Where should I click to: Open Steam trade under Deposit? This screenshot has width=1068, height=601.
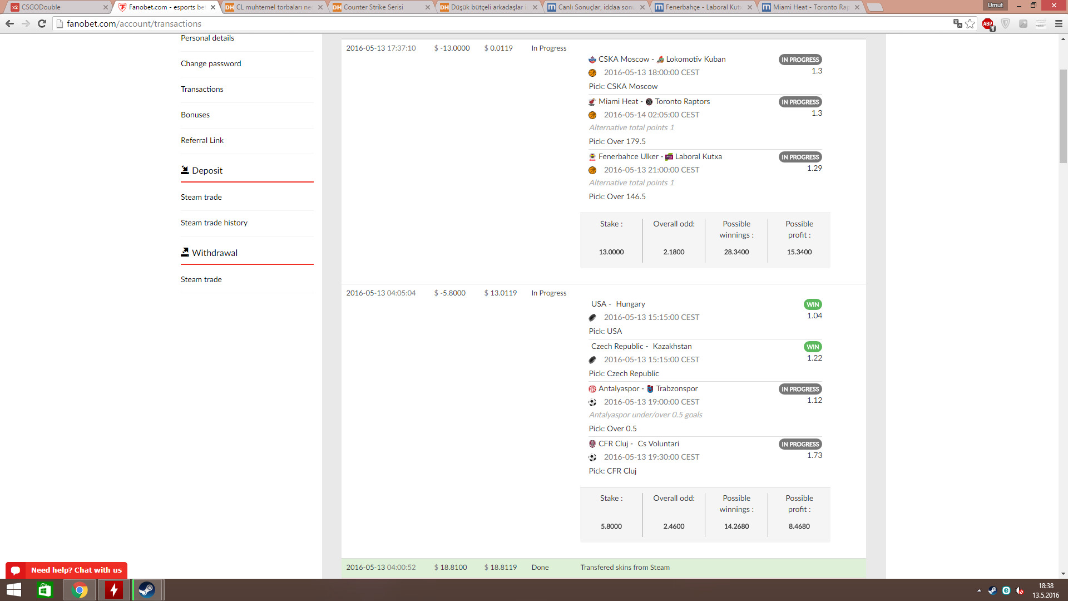[x=201, y=197]
